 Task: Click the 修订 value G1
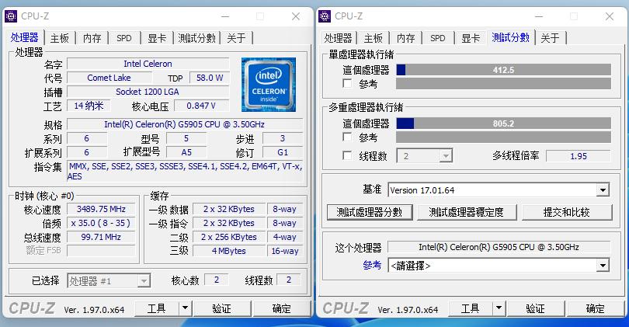point(283,152)
